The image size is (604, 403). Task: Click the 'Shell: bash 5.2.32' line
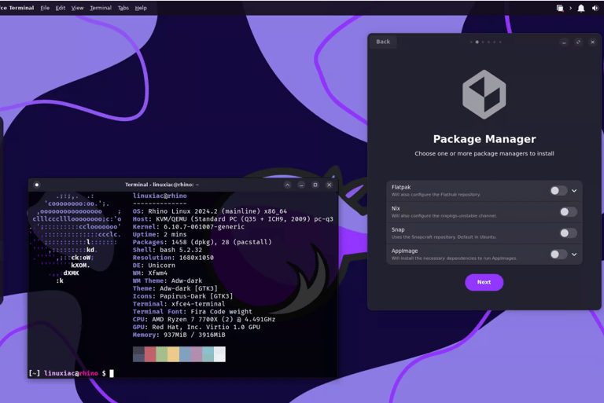pos(168,250)
